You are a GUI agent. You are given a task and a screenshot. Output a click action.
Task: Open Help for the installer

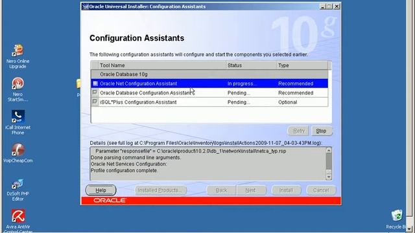click(101, 190)
